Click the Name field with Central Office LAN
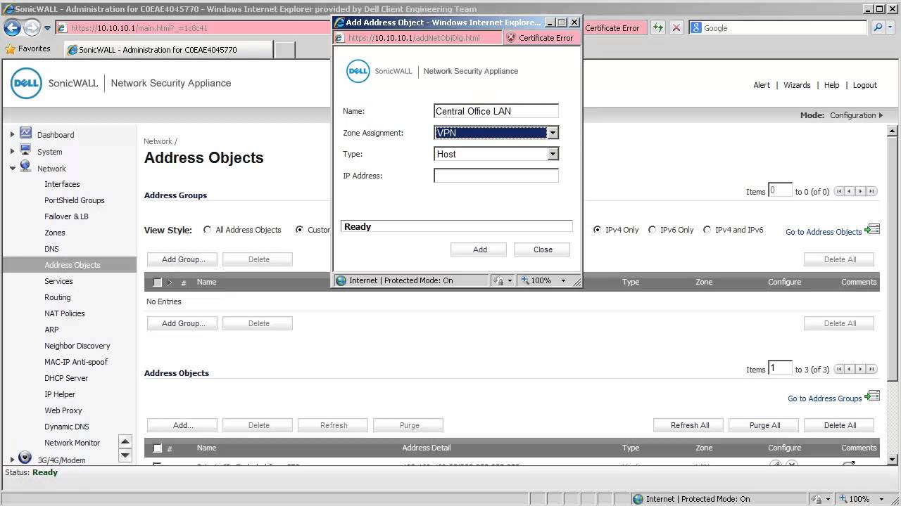Viewport: 901px width, 506px height. pos(496,111)
